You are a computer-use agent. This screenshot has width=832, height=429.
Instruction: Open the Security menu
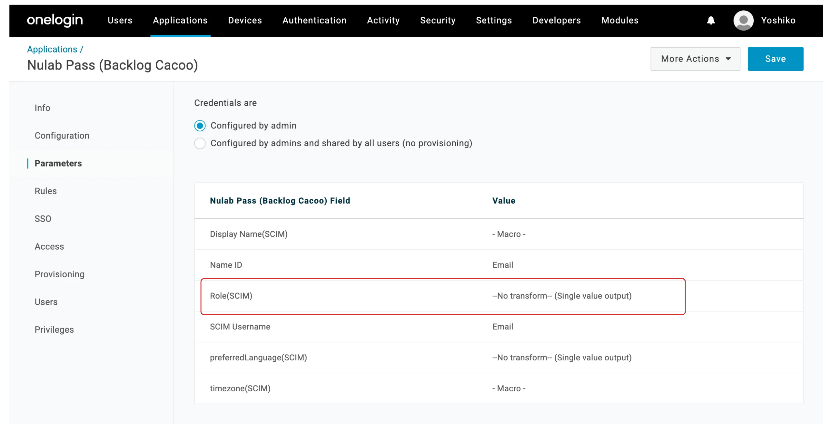(x=438, y=20)
